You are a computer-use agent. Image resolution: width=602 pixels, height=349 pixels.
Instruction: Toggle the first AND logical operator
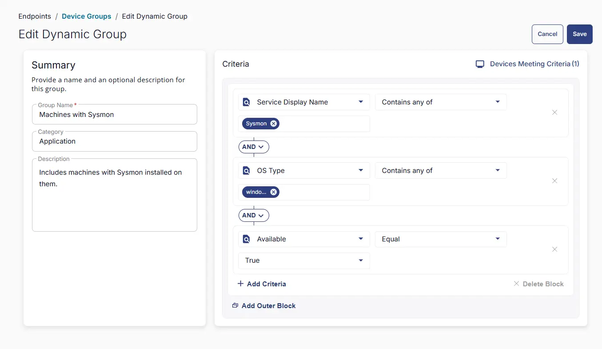[254, 147]
